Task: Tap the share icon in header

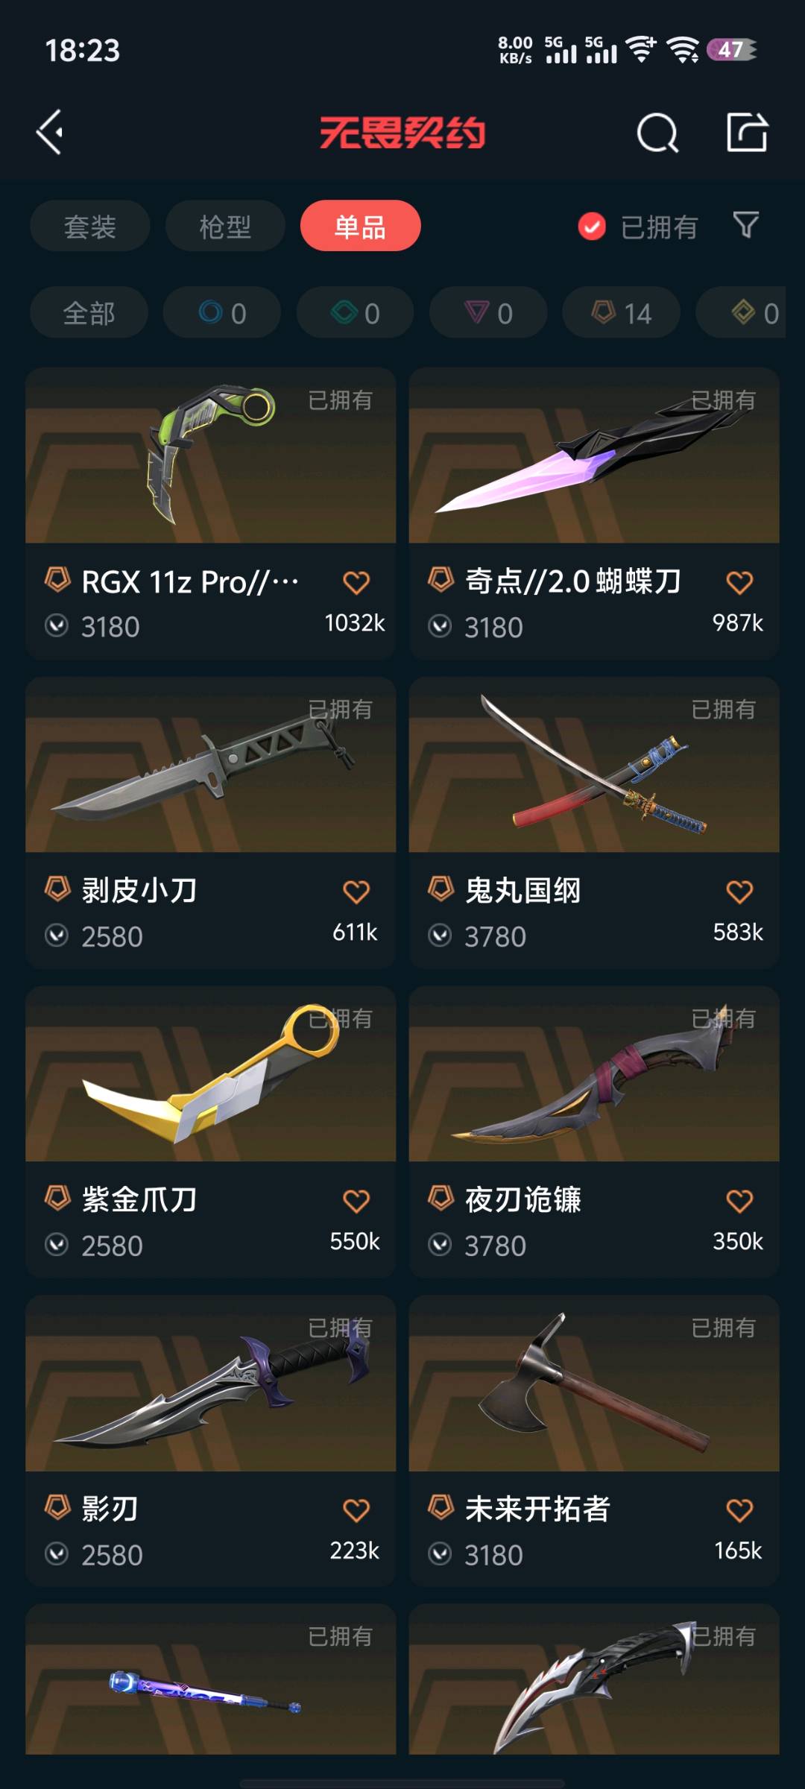Action: (747, 132)
